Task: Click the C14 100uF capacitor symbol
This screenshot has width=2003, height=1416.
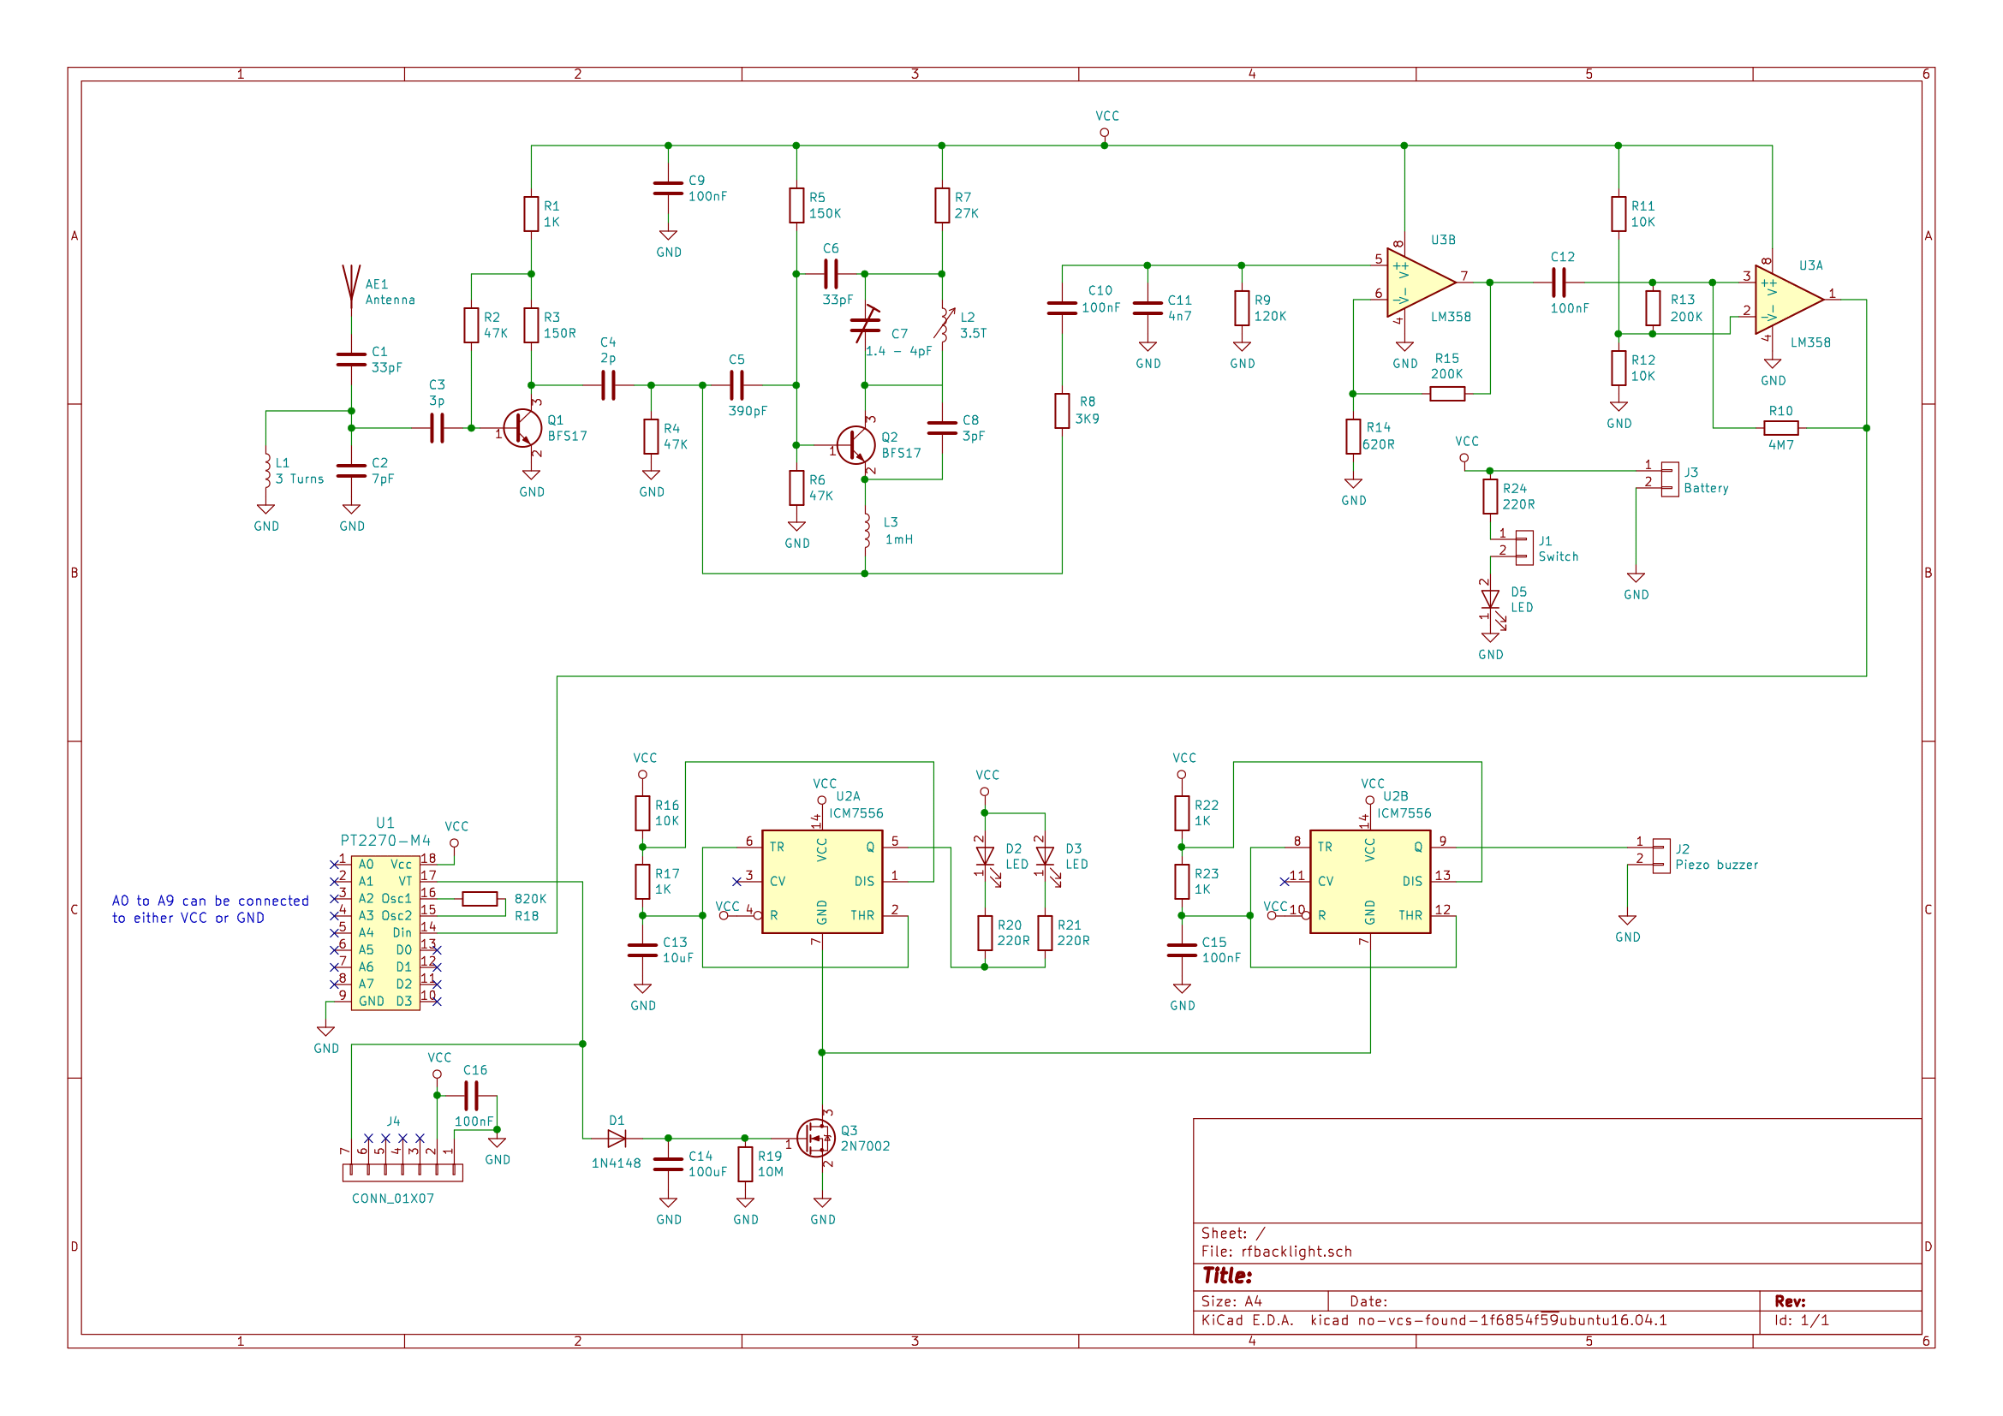Action: pyautogui.click(x=668, y=1164)
